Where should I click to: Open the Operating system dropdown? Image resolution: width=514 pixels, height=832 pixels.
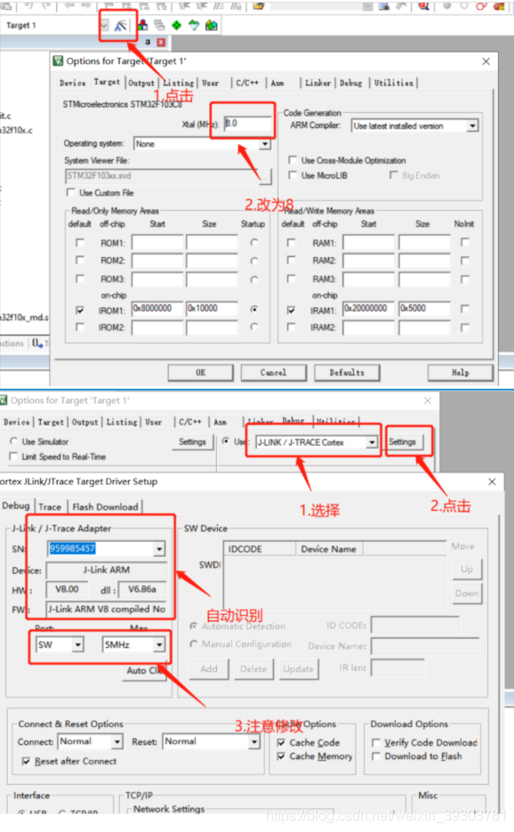pos(265,144)
